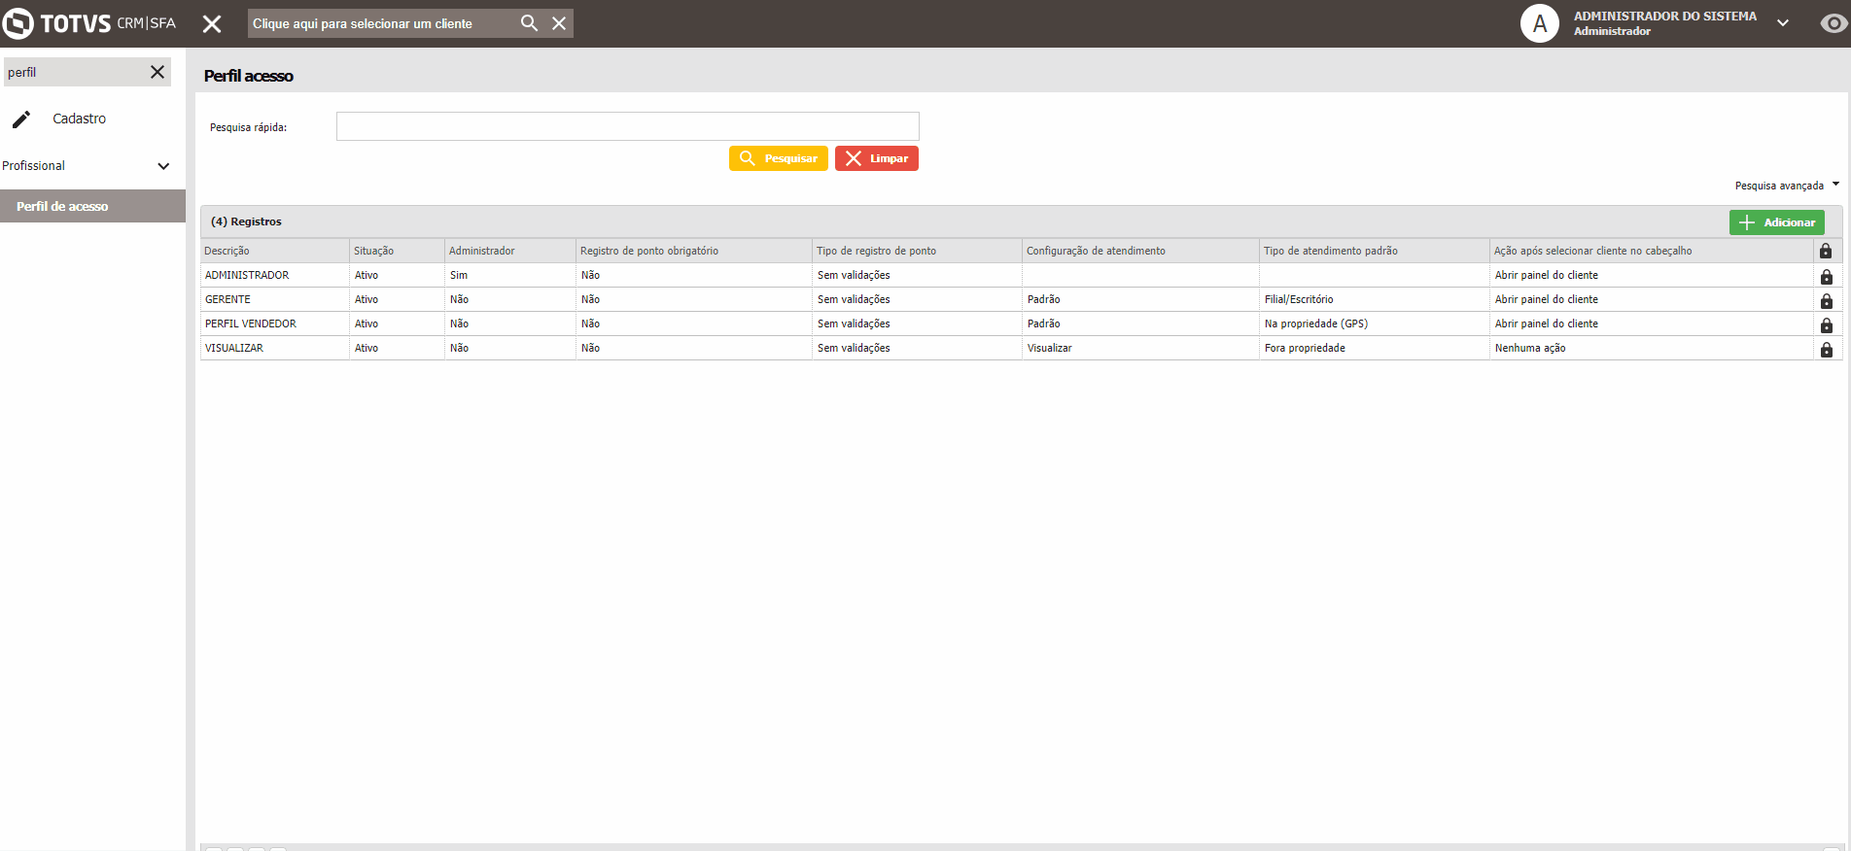Screen dimensions: 1851x851
Task: Click the Configuração de atendimento column header
Action: click(1140, 251)
